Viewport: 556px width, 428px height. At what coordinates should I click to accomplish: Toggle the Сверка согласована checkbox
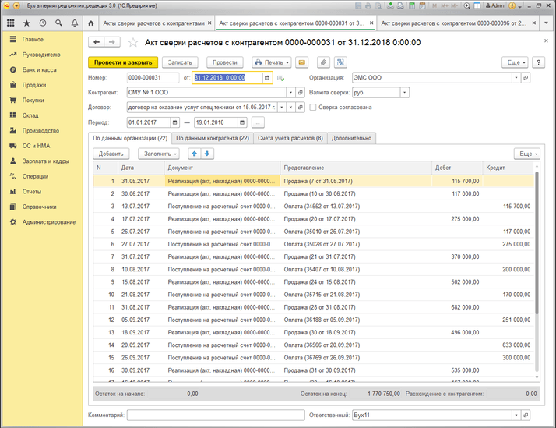click(x=313, y=108)
